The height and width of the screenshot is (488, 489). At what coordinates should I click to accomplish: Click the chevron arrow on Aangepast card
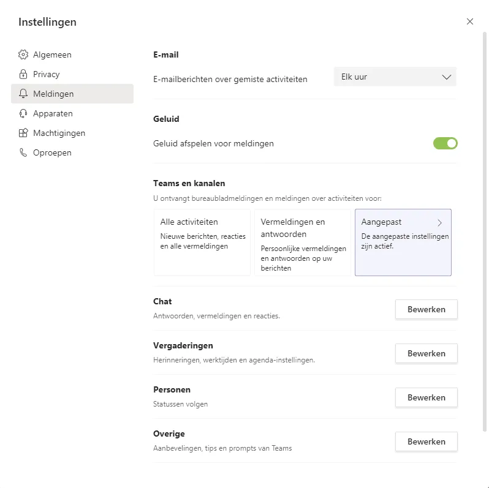coord(440,222)
